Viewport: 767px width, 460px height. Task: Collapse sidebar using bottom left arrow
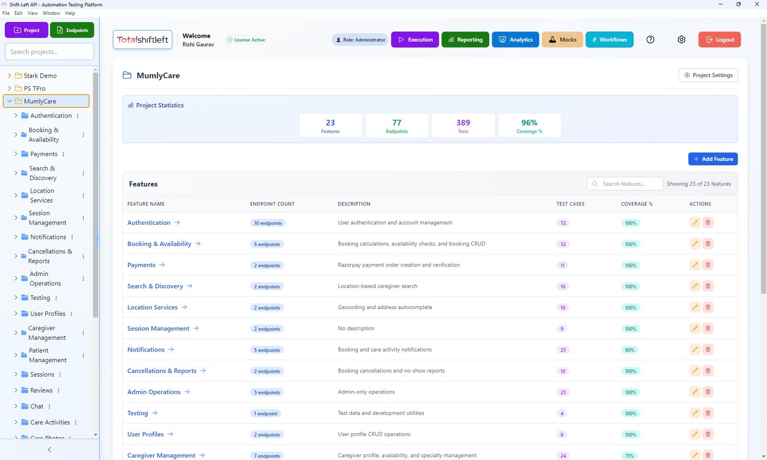(49, 449)
